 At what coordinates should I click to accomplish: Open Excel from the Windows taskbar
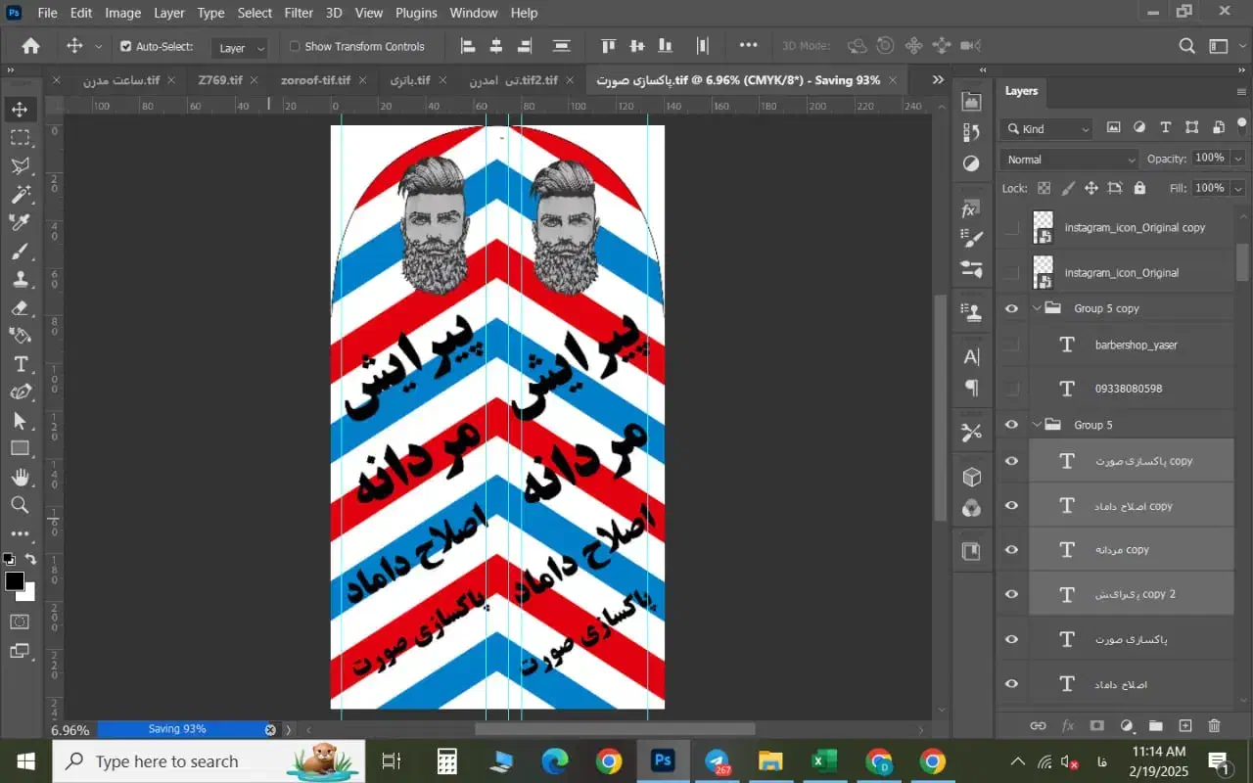823,760
